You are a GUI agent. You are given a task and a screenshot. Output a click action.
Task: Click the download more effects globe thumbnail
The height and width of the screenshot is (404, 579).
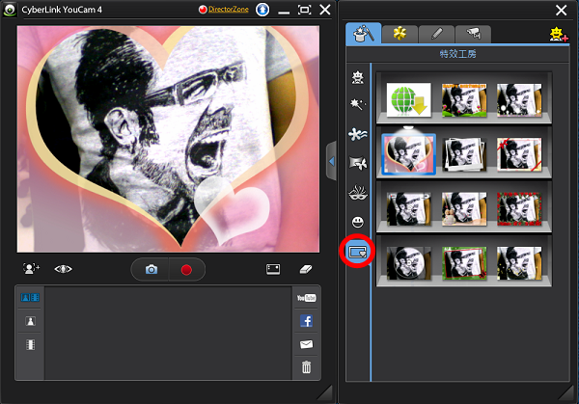(x=407, y=99)
